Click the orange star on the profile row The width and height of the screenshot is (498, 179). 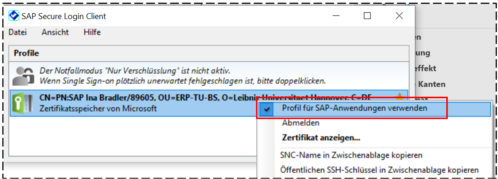click(399, 98)
